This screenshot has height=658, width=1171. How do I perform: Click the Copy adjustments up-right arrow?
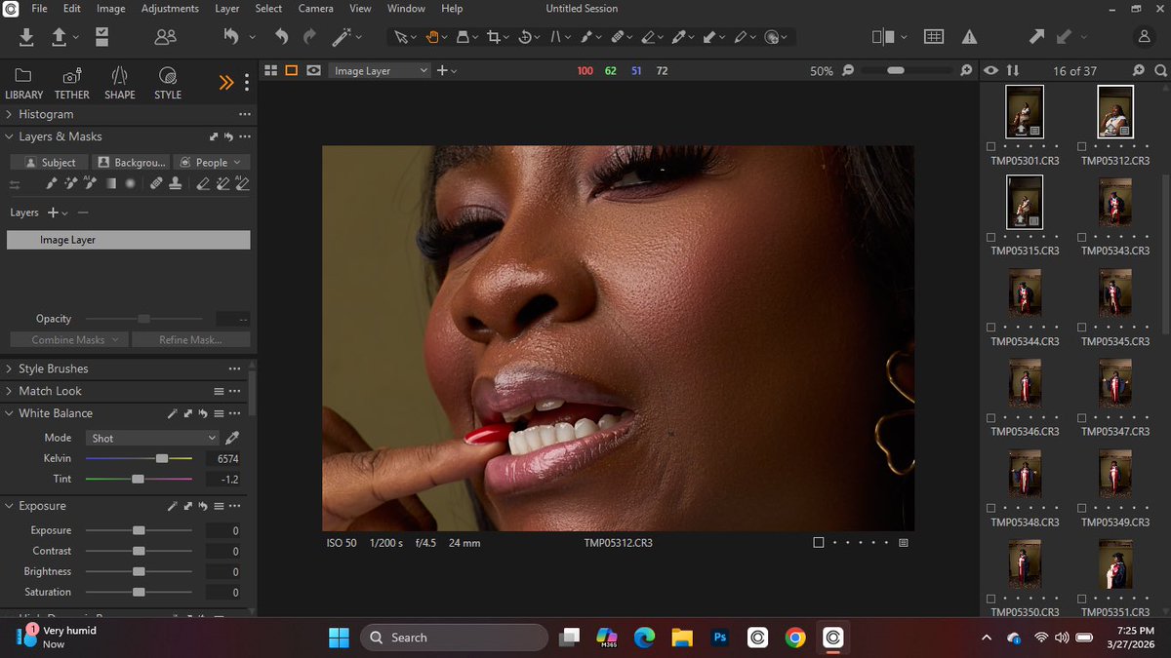(x=1035, y=37)
